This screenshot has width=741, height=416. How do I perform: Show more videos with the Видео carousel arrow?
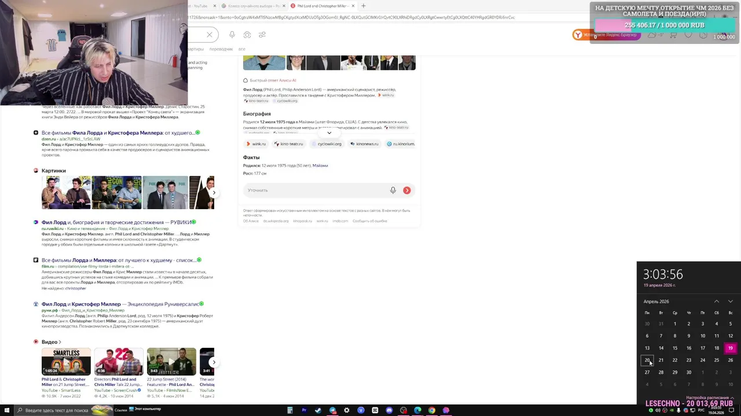point(214,362)
